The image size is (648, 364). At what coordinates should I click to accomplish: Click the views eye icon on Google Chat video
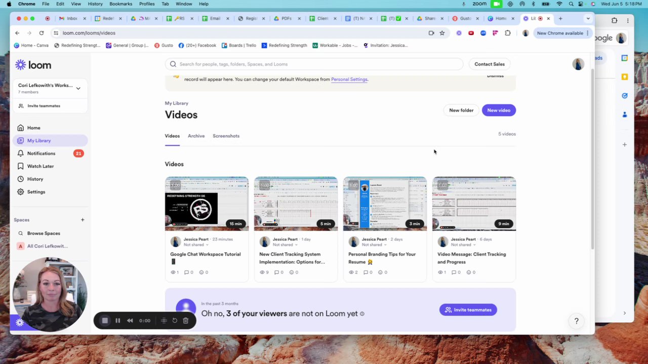click(x=173, y=272)
